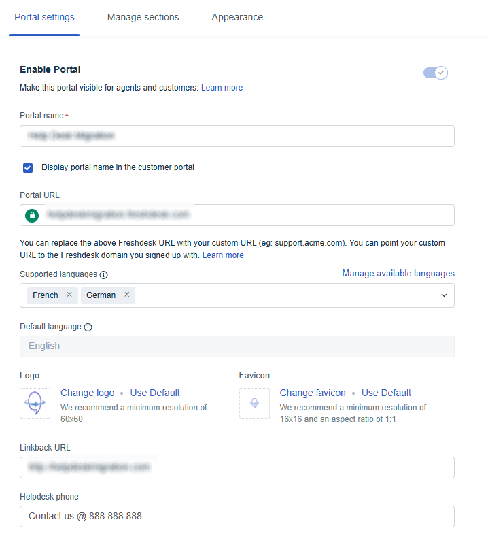488x556 pixels.
Task: Remove German from supported languages
Action: [x=126, y=295]
